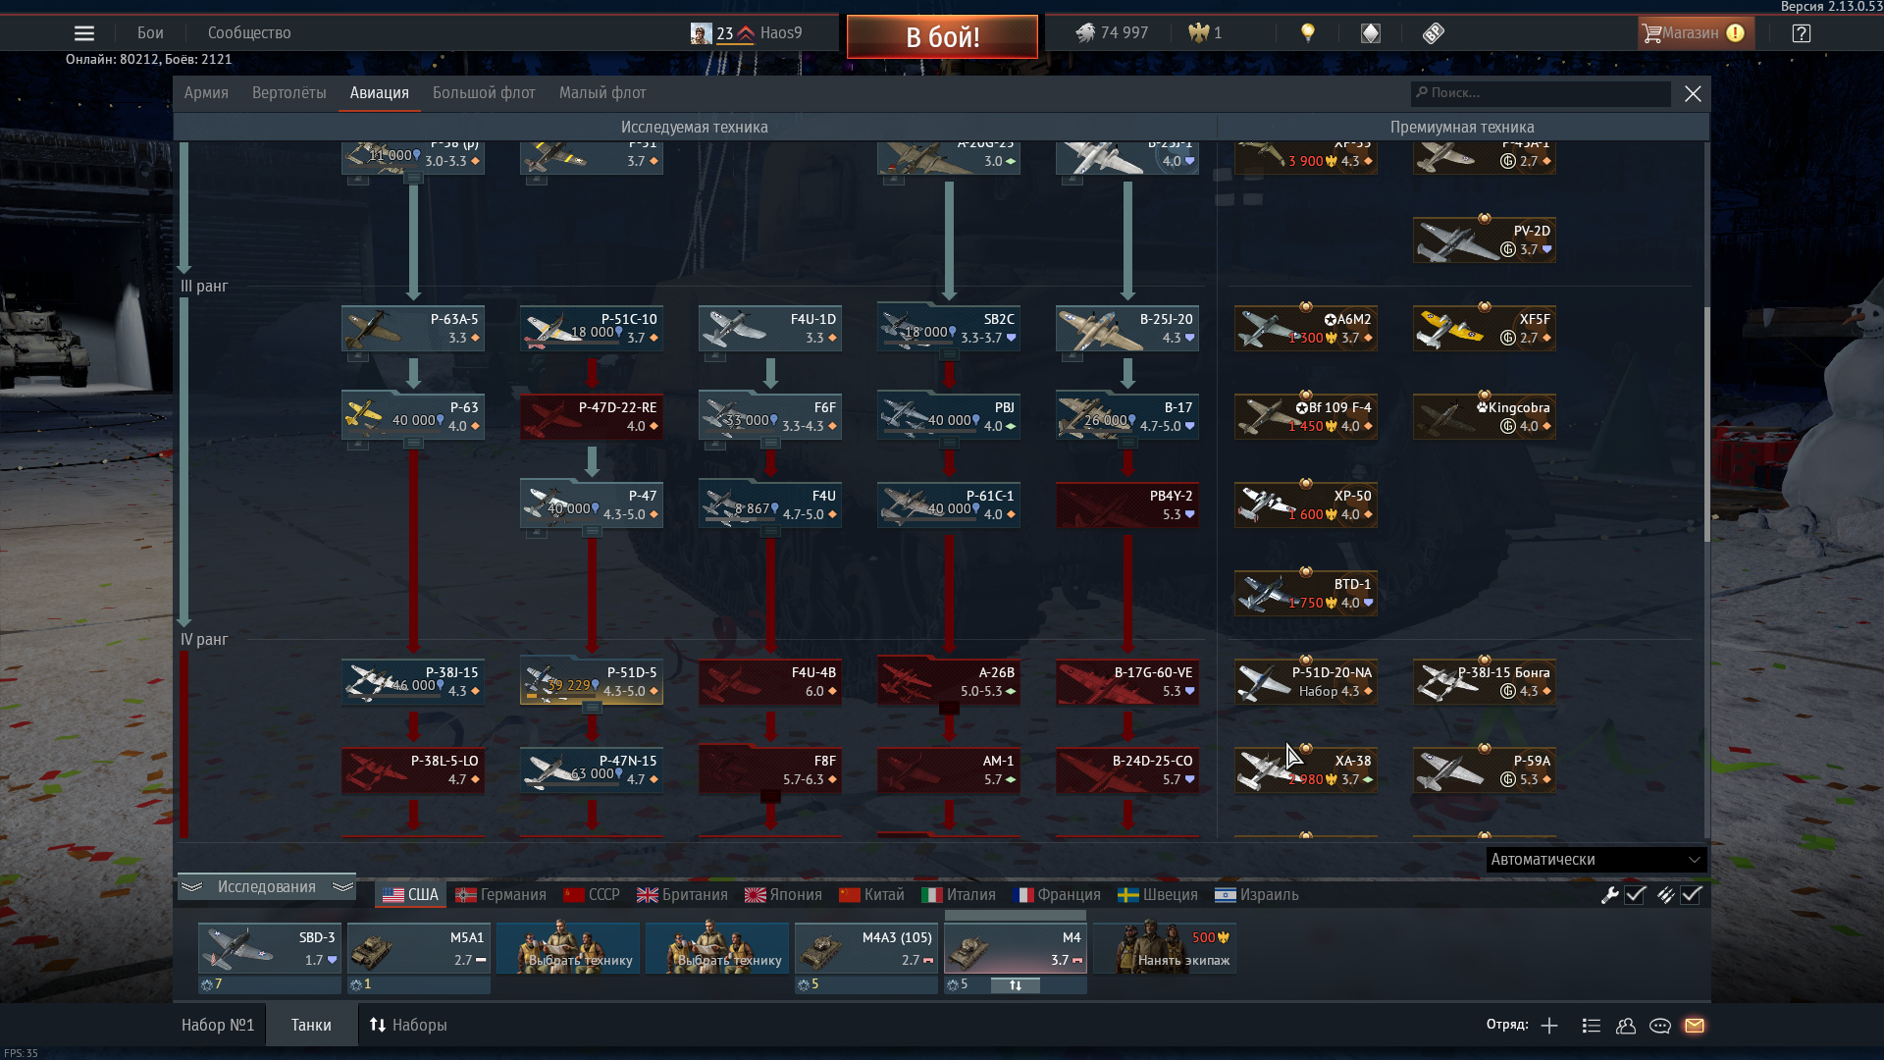Screen dimensions: 1884x1060
Task: Open the contacts people icon
Action: [x=1626, y=1026]
